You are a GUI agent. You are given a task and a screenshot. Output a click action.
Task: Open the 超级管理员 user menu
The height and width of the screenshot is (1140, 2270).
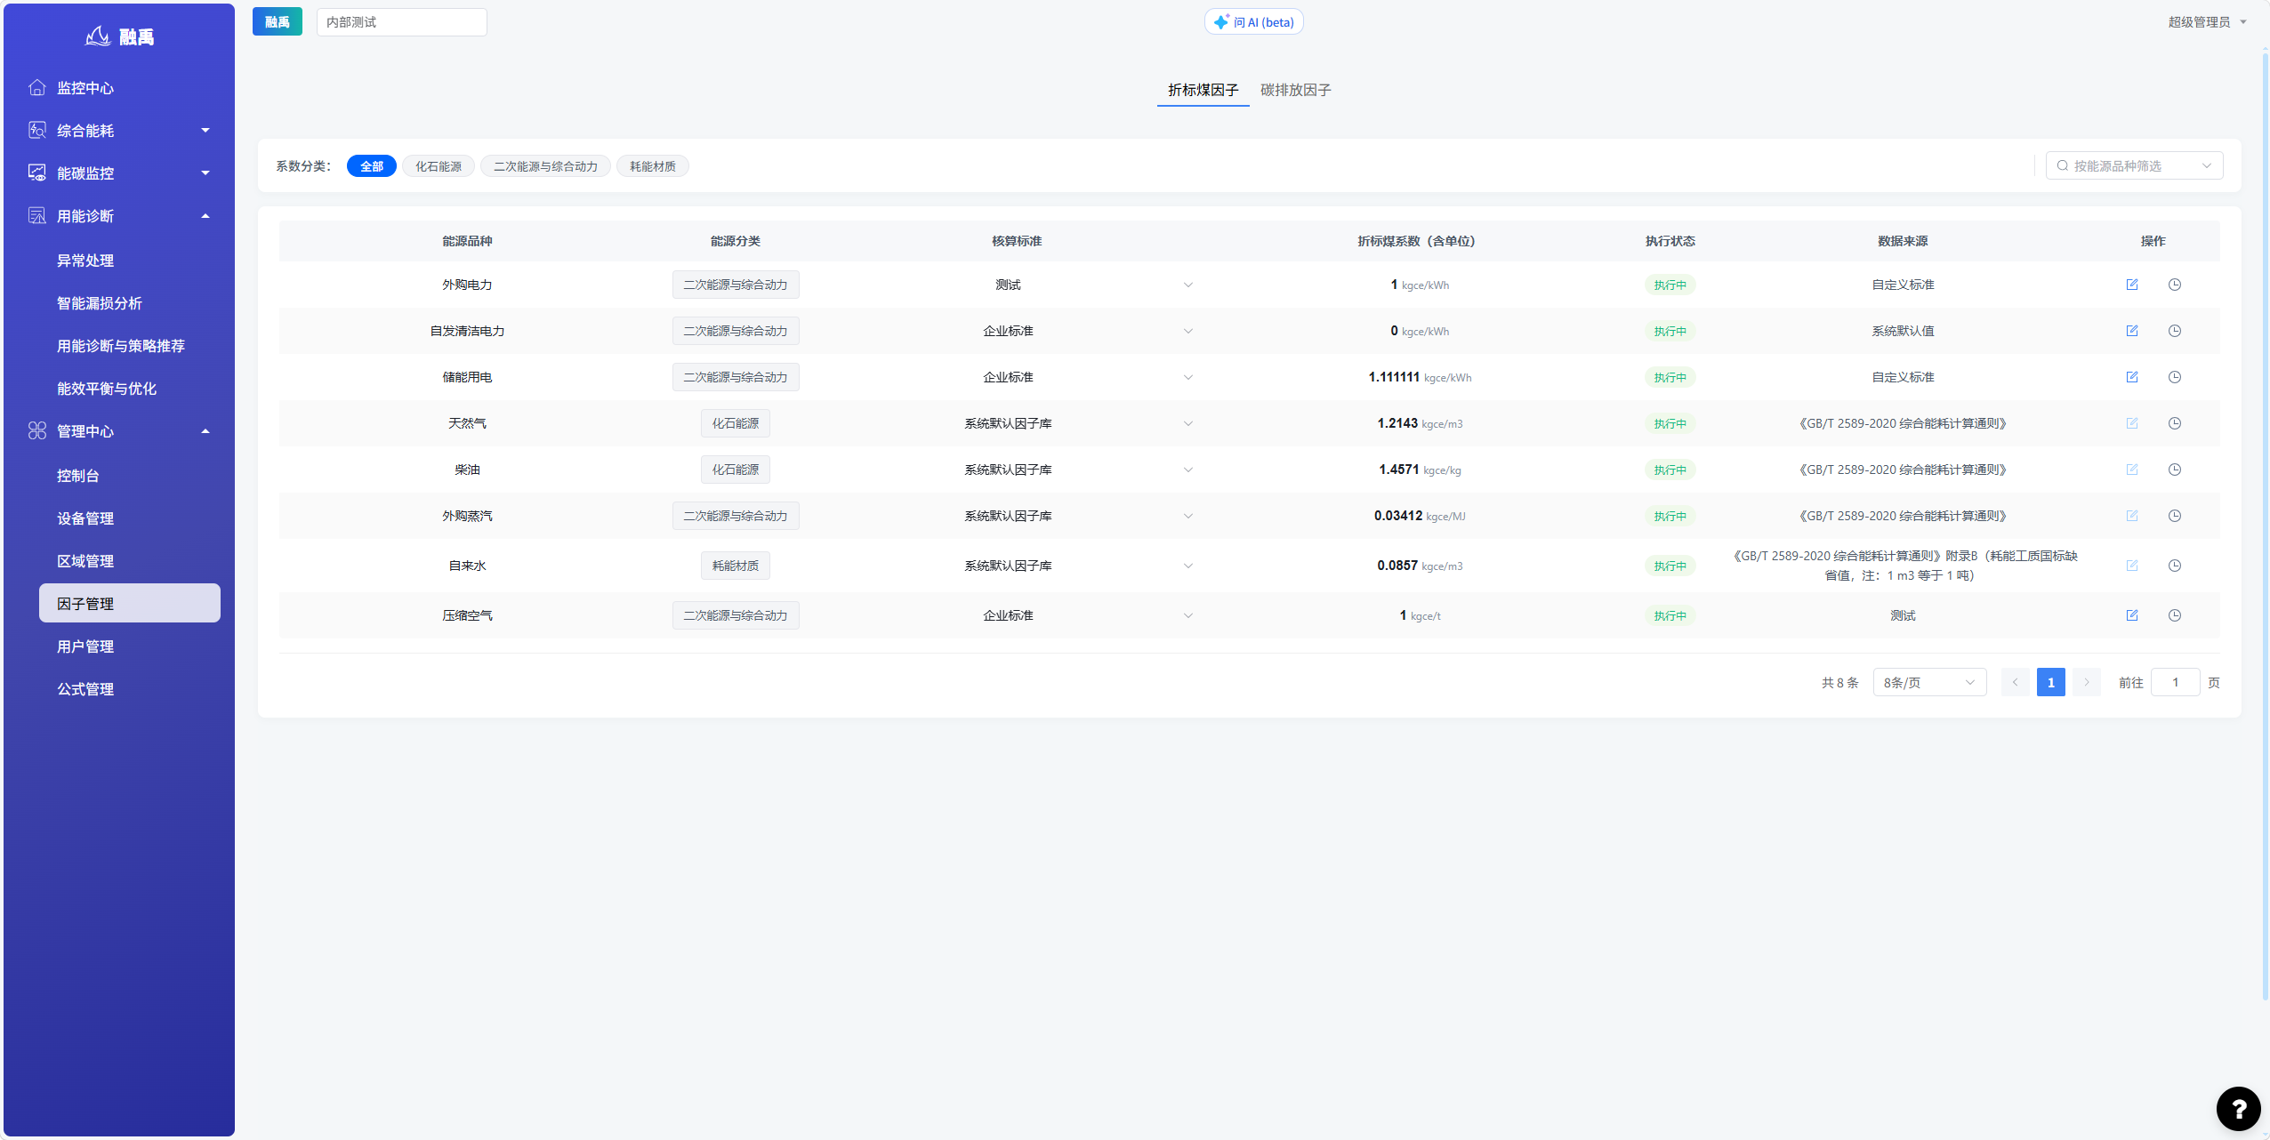click(2207, 21)
